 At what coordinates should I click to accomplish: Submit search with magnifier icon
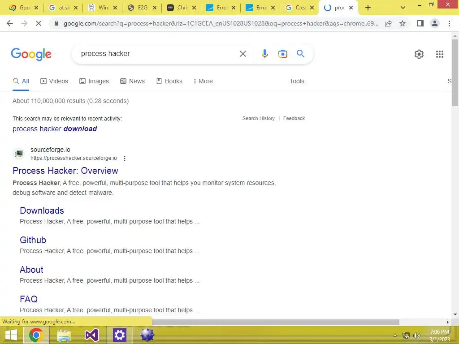click(x=300, y=54)
